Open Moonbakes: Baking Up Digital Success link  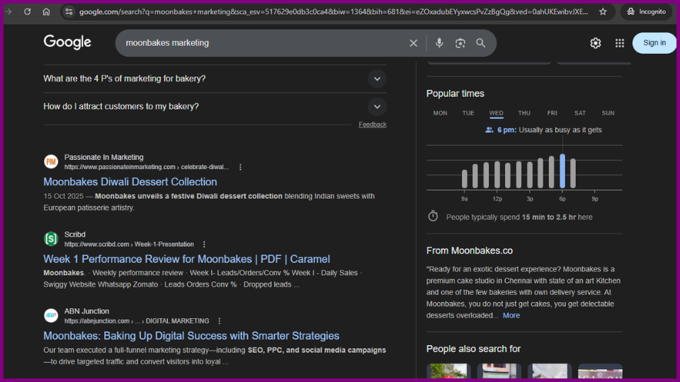click(x=191, y=335)
